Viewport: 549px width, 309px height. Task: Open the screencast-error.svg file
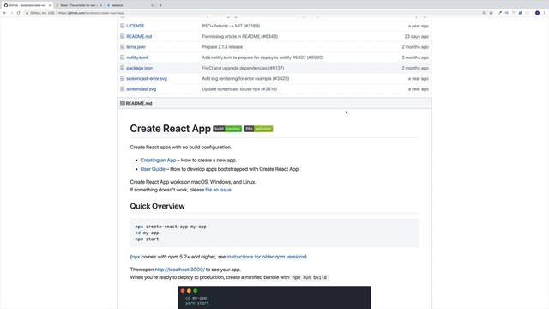pyautogui.click(x=147, y=78)
